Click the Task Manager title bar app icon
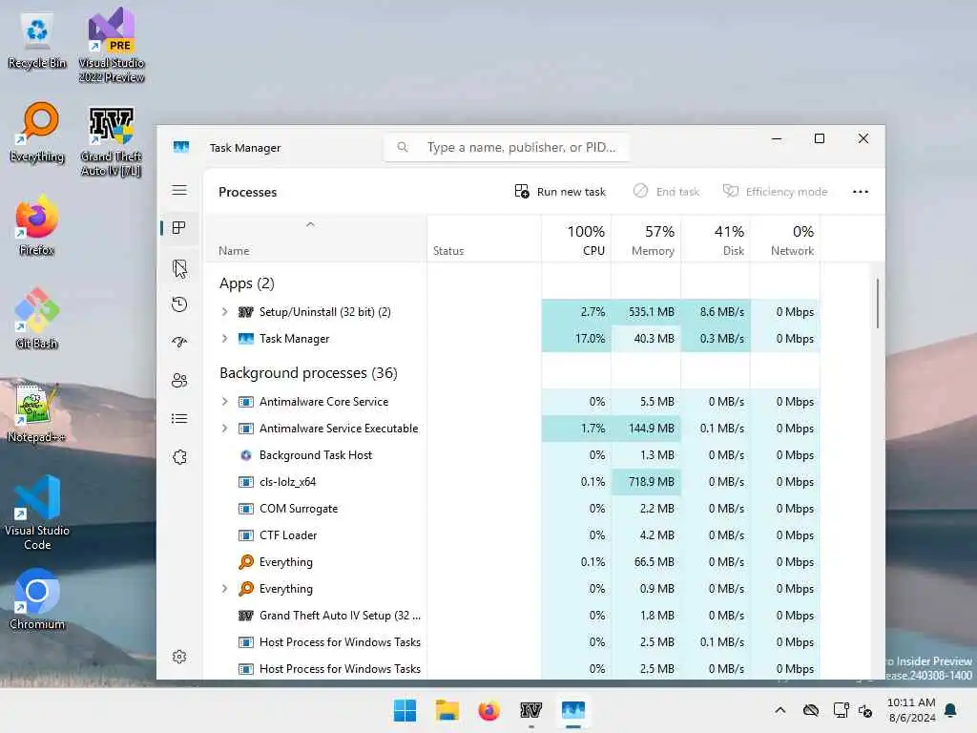 181,147
